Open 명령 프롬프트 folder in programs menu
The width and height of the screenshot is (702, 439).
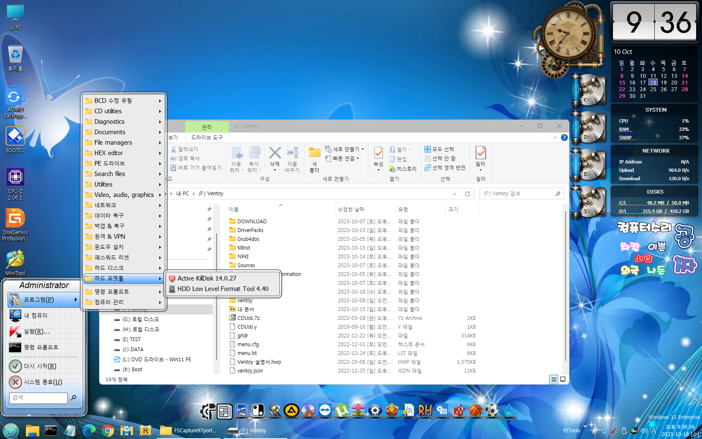pyautogui.click(x=124, y=291)
